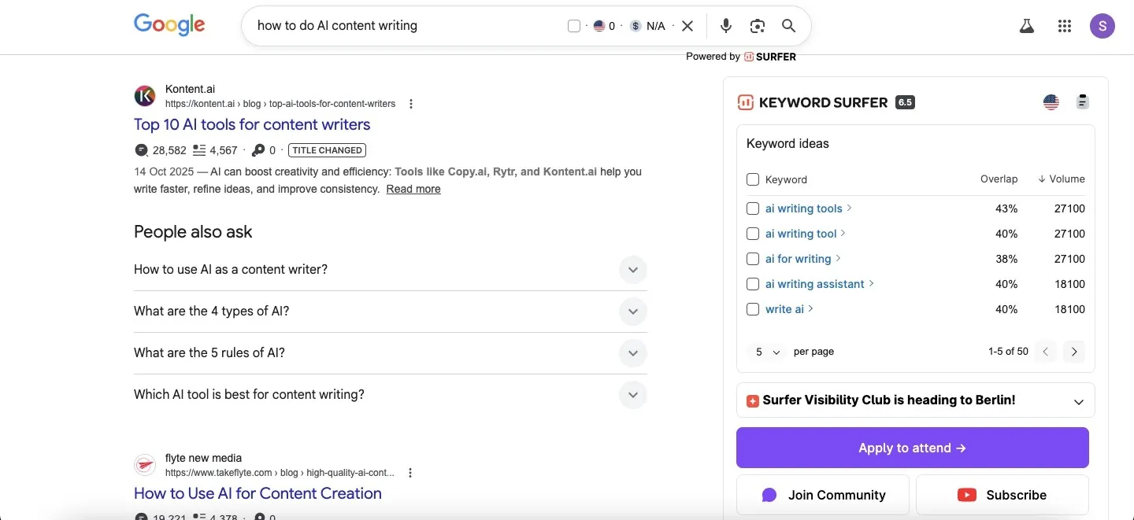Image resolution: width=1134 pixels, height=520 pixels.
Task: Click traffic icon beside 28,582
Action: (x=142, y=150)
